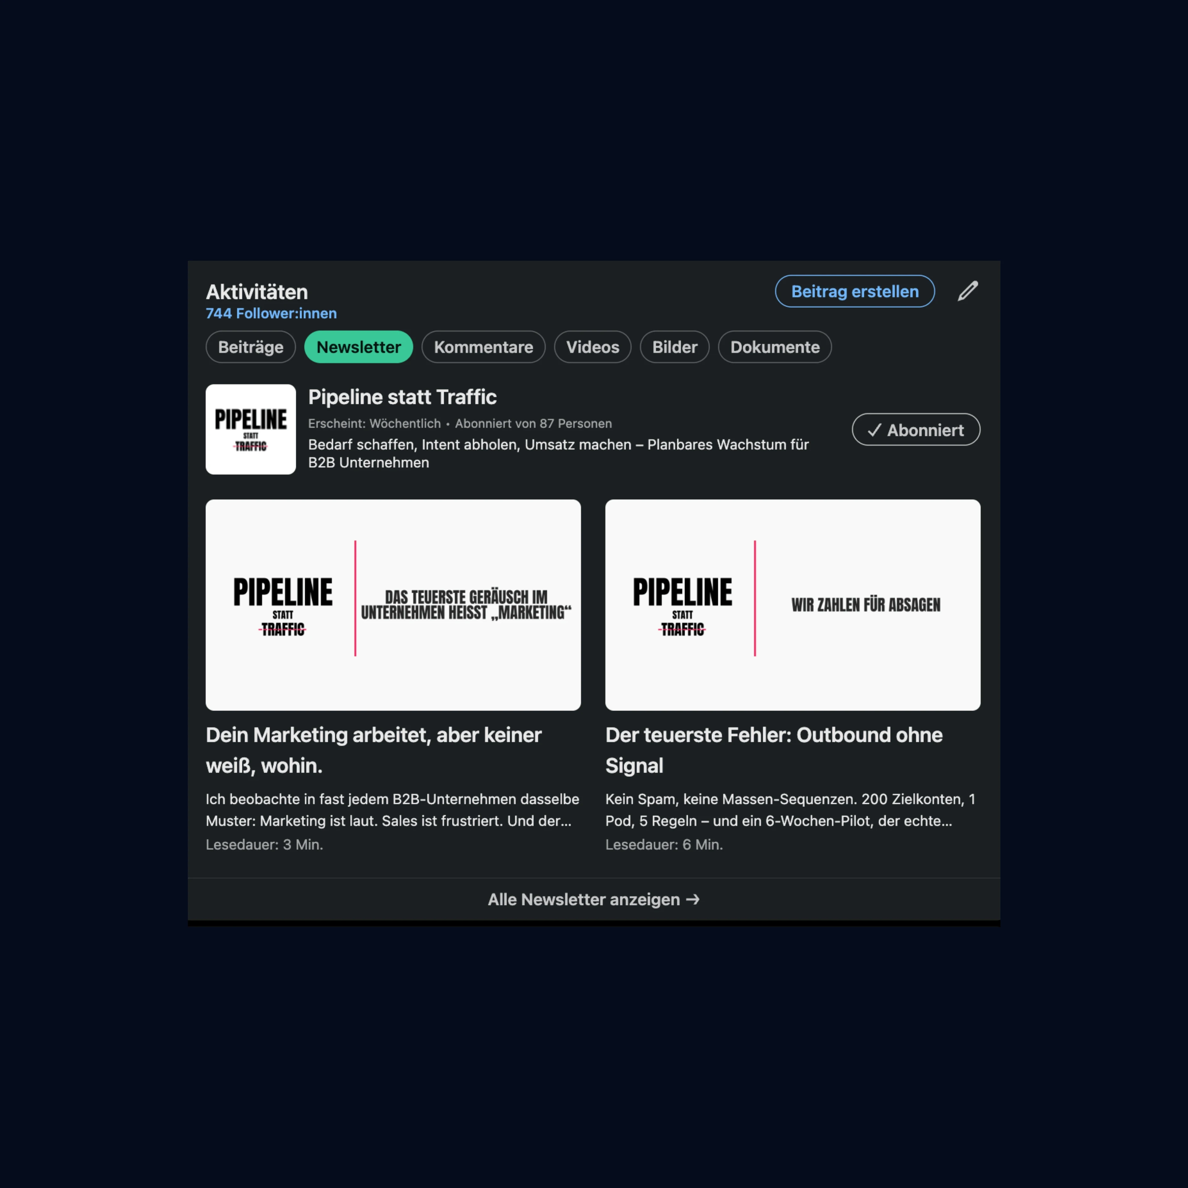
Task: Click the excerpt starting 'Kein Spam, keine Massen-Sequenzen'
Action: (789, 810)
